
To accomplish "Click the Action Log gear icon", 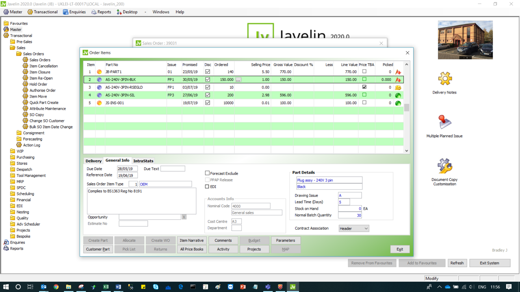I will pyautogui.click(x=19, y=145).
